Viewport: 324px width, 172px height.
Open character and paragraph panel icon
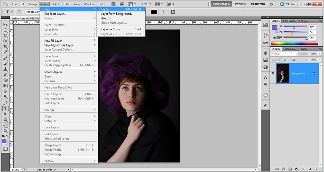173,12
